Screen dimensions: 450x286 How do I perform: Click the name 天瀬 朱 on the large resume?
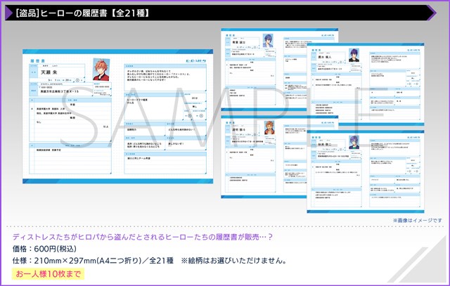tap(49, 72)
